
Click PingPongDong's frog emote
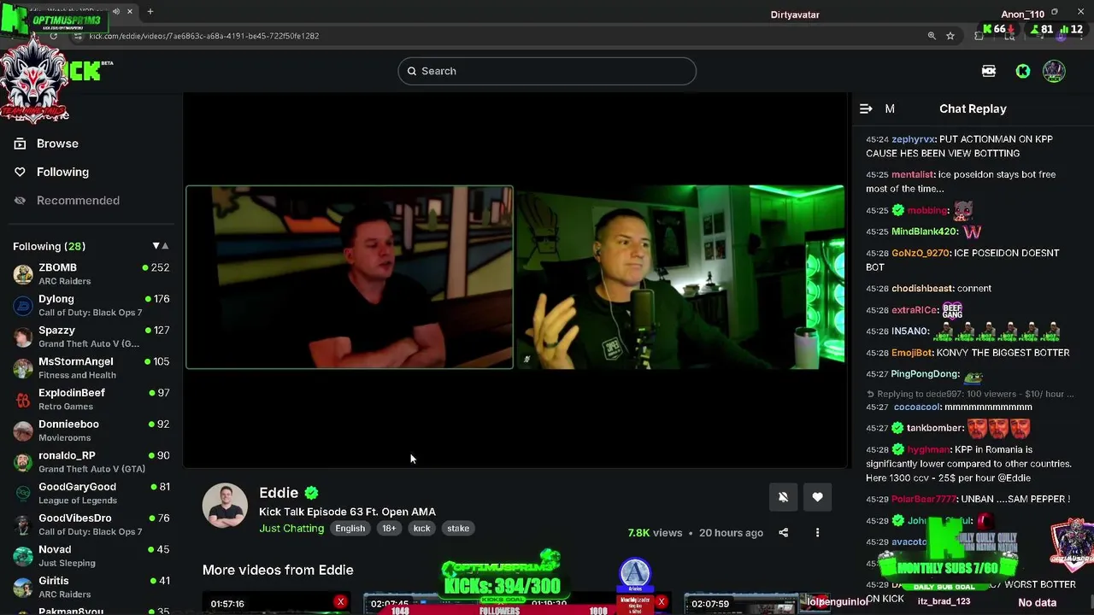(x=973, y=376)
